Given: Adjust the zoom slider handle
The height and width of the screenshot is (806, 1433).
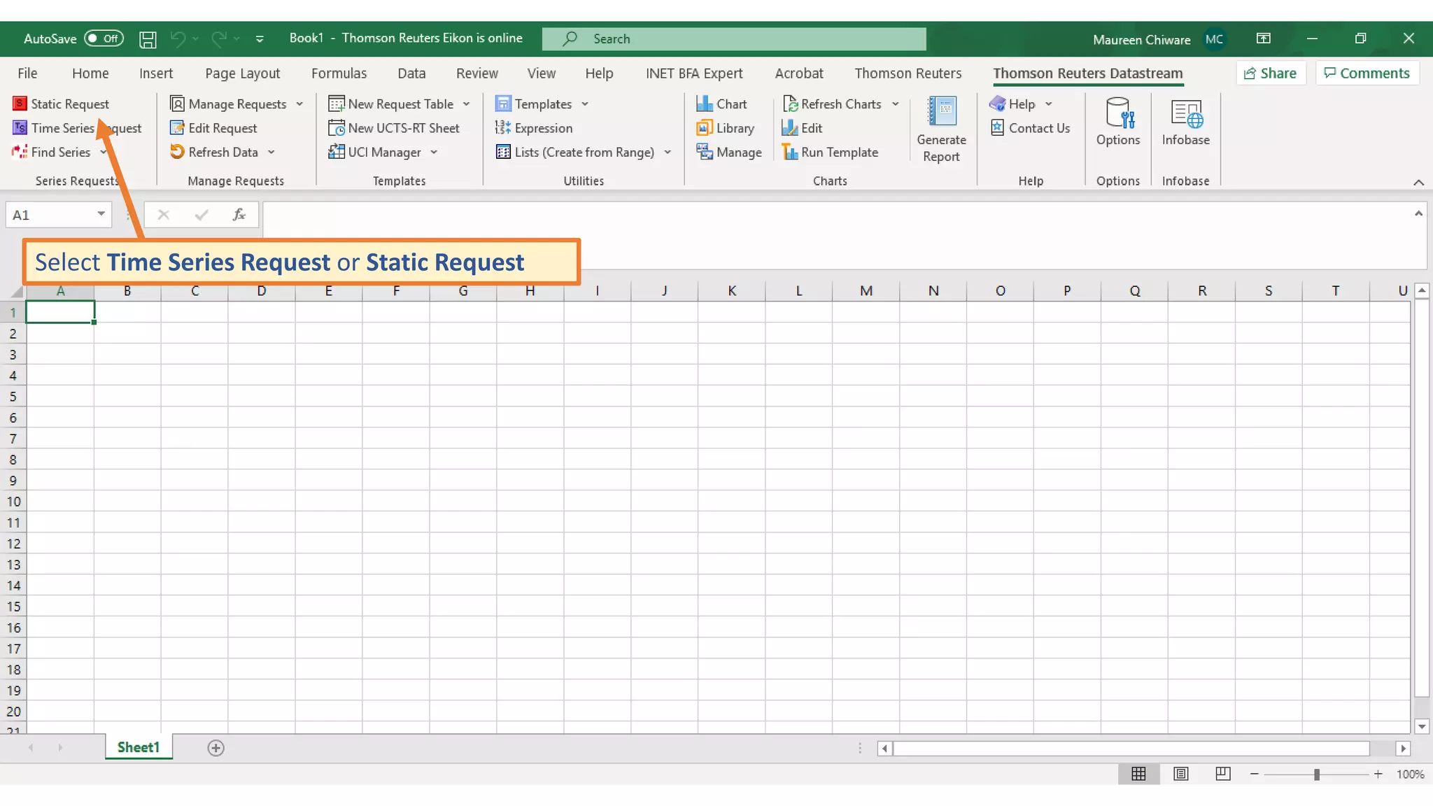Looking at the screenshot, I should (1317, 774).
